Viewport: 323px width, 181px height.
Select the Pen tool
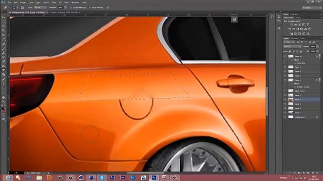coord(4,79)
